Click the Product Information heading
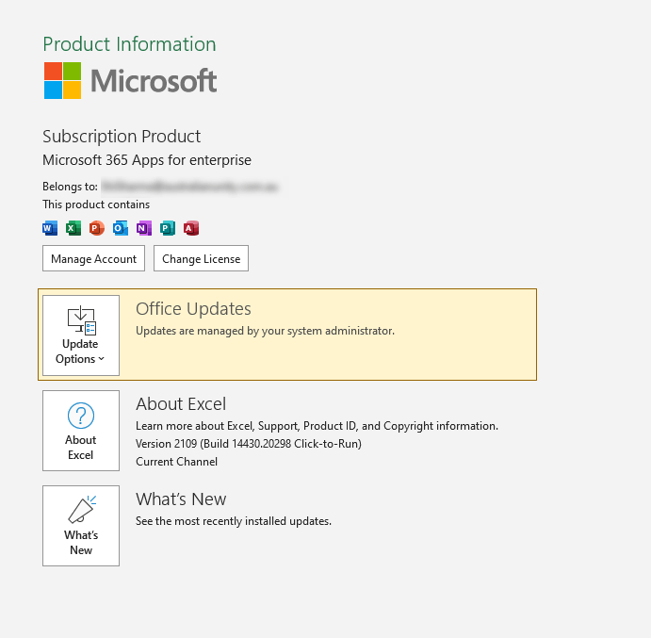 [129, 44]
